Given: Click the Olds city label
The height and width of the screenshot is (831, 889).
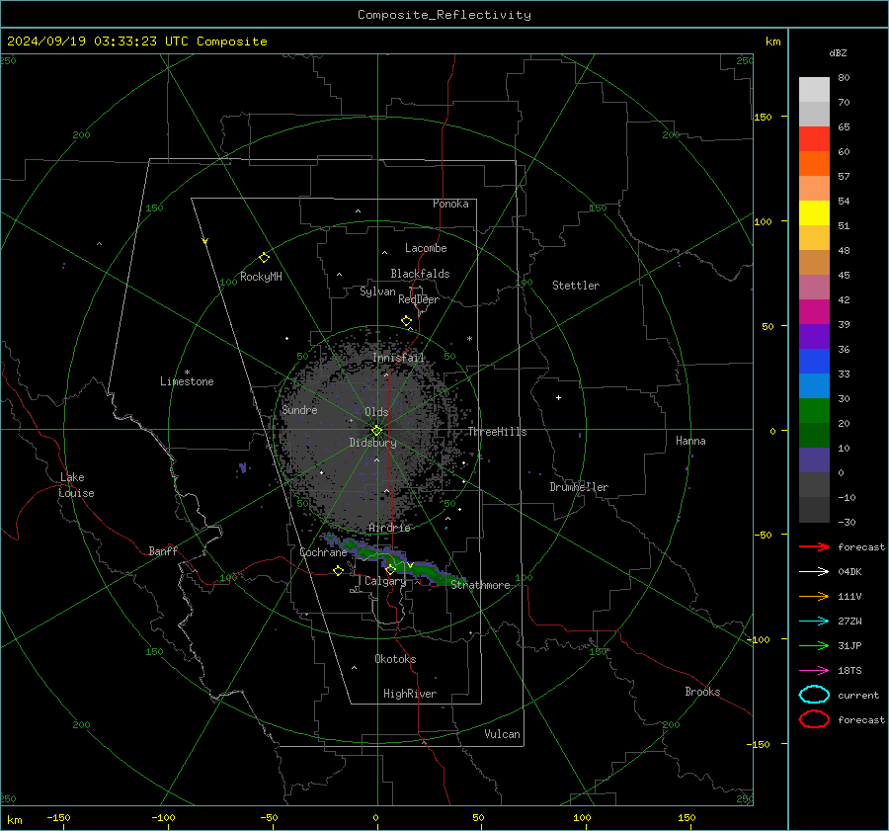Looking at the screenshot, I should [x=376, y=412].
